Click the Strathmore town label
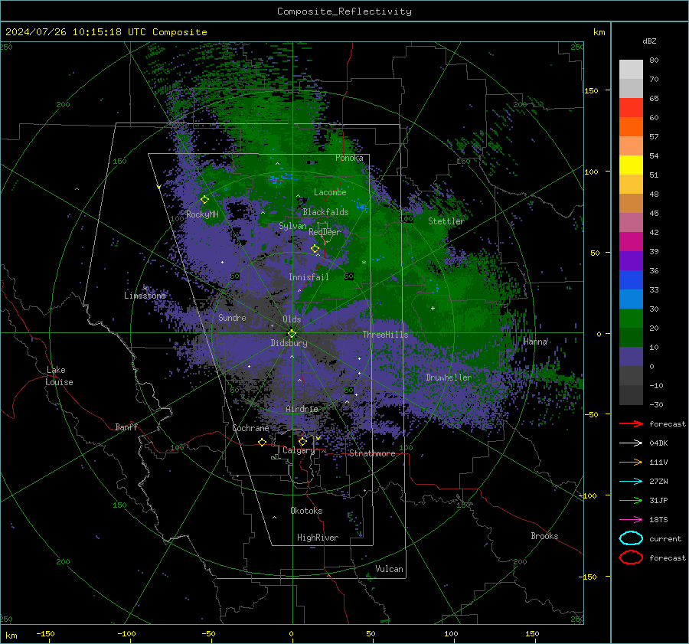The width and height of the screenshot is (689, 644). 372,453
